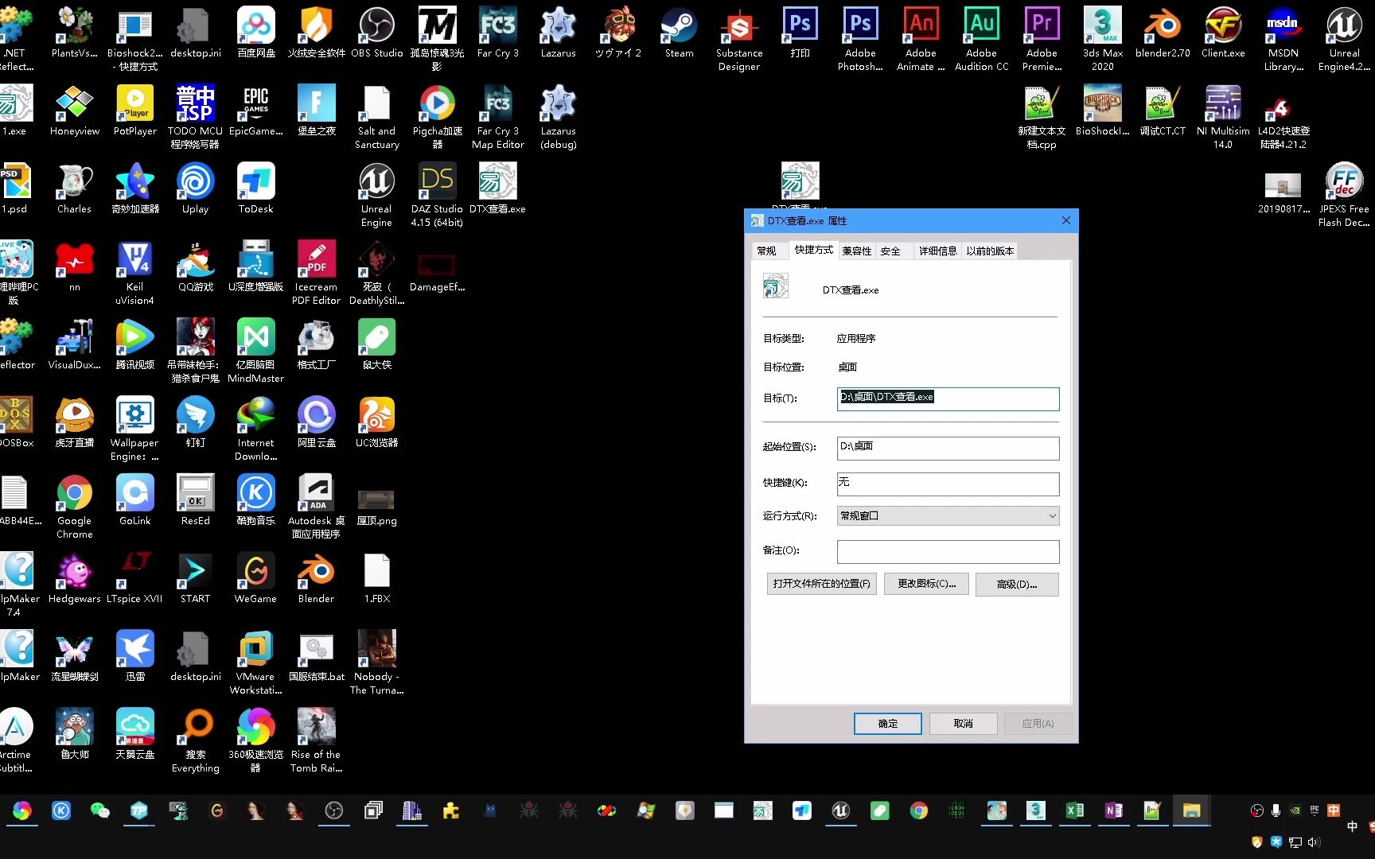Confirm with the 确定 button
Screen dimensions: 1375x859
[888, 724]
